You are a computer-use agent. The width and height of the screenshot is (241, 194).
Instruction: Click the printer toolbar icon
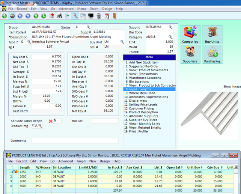(60, 16)
